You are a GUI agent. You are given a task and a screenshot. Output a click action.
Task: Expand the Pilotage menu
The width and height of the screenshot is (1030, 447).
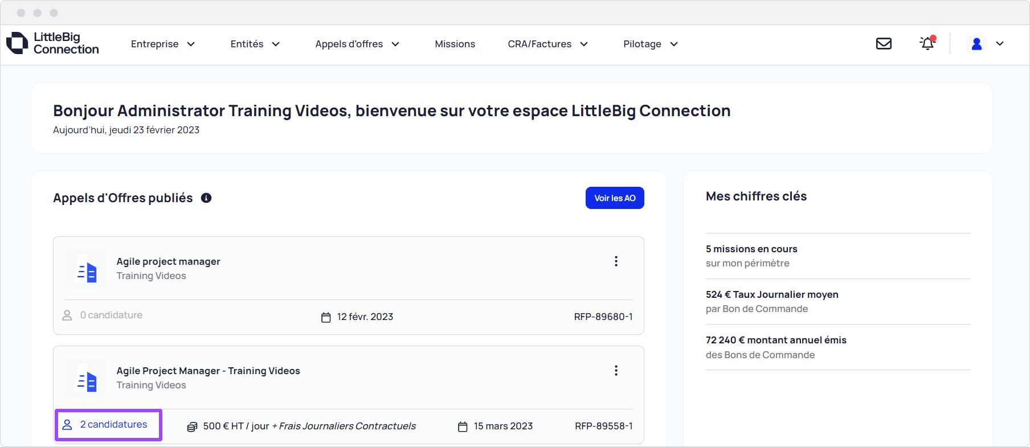651,44
